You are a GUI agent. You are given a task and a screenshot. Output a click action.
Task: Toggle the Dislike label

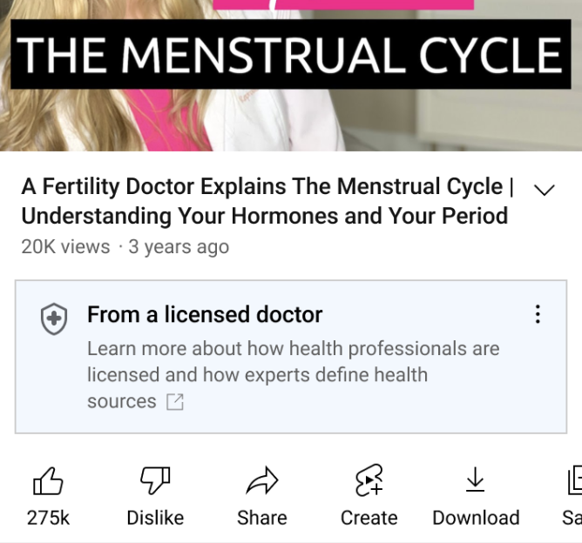click(155, 518)
